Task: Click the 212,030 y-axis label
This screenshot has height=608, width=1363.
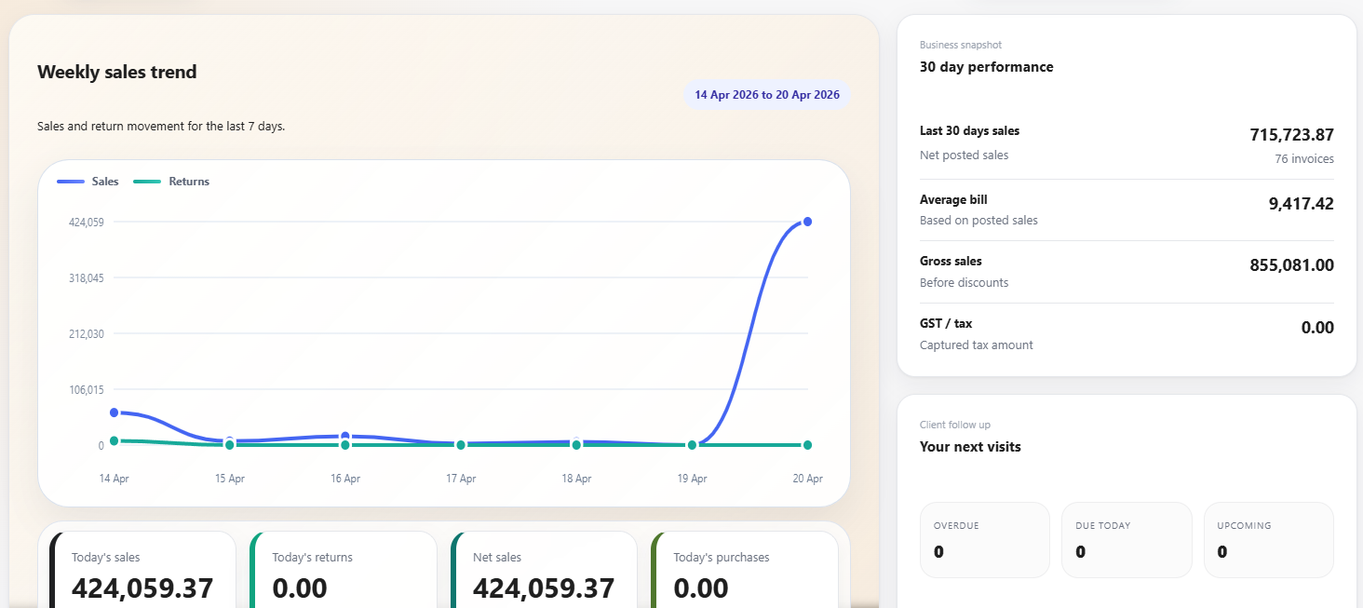Action: click(87, 333)
